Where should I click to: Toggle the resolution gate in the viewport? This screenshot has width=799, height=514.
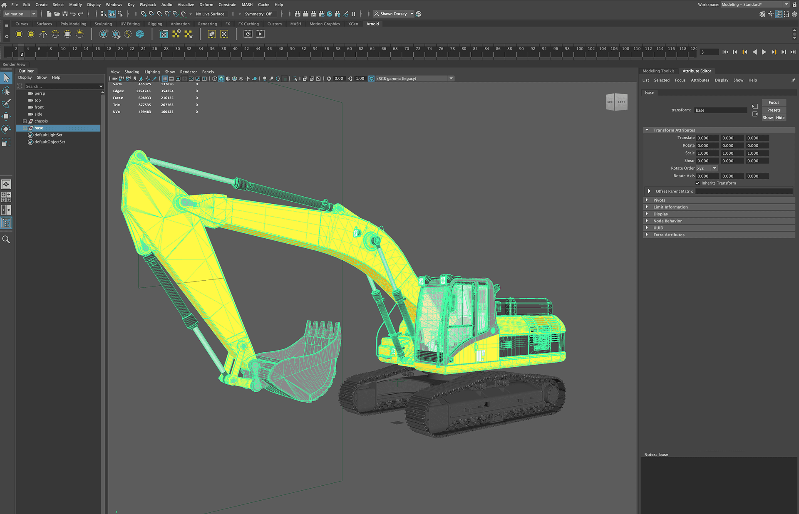(x=178, y=79)
